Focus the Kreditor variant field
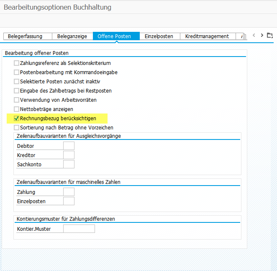 pos(69,155)
